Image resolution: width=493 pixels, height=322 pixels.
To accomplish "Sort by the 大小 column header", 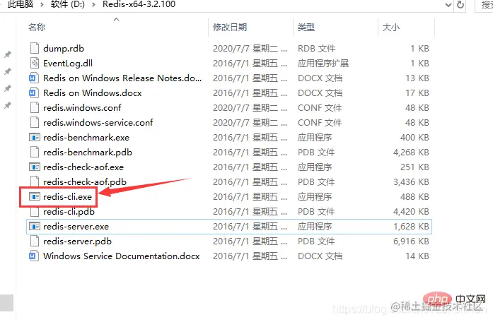I will pyautogui.click(x=391, y=28).
